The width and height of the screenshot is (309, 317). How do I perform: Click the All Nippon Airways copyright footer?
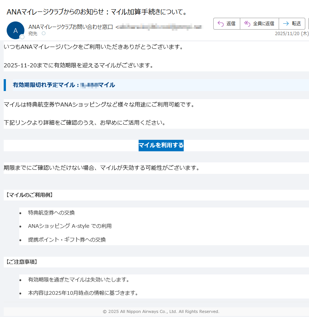[161, 311]
